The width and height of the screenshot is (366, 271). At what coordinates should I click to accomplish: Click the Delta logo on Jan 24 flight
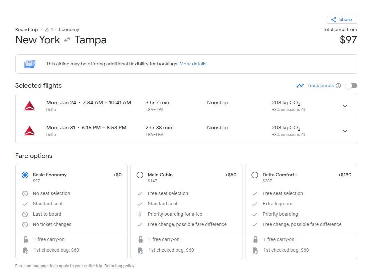(x=30, y=106)
